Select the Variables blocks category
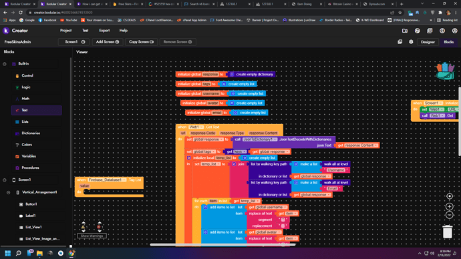 [37, 156]
